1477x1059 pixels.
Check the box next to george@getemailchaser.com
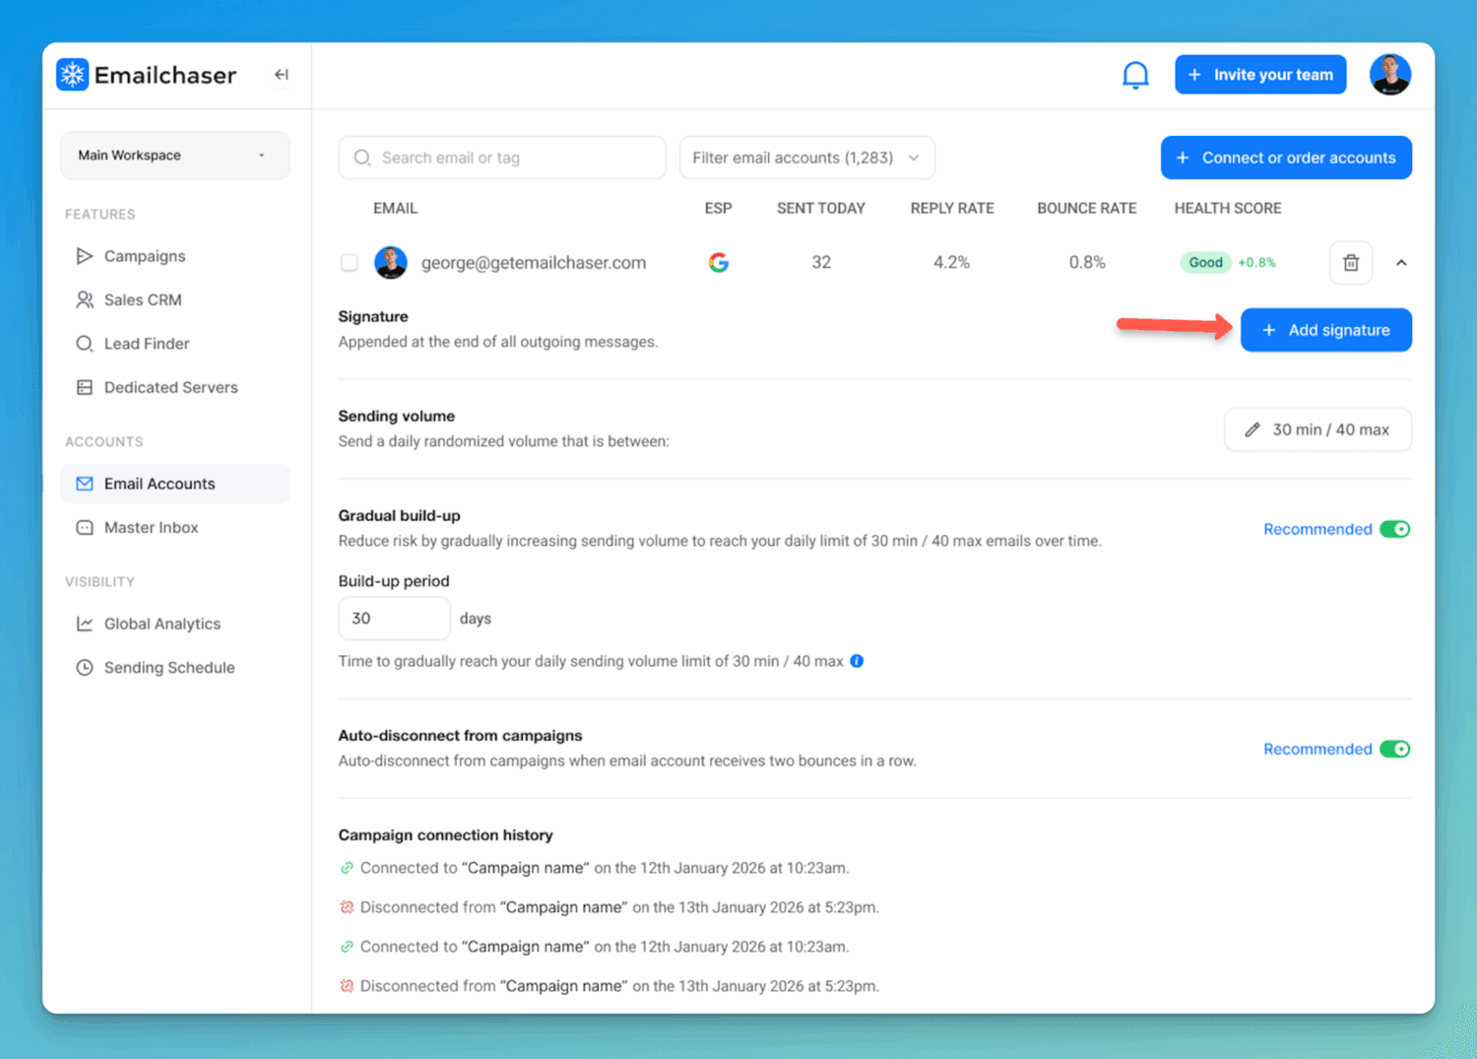pyautogui.click(x=350, y=263)
